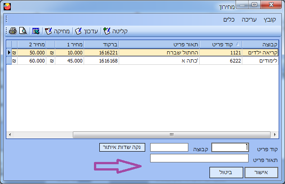Click cell החתול שברח

click(x=159, y=53)
